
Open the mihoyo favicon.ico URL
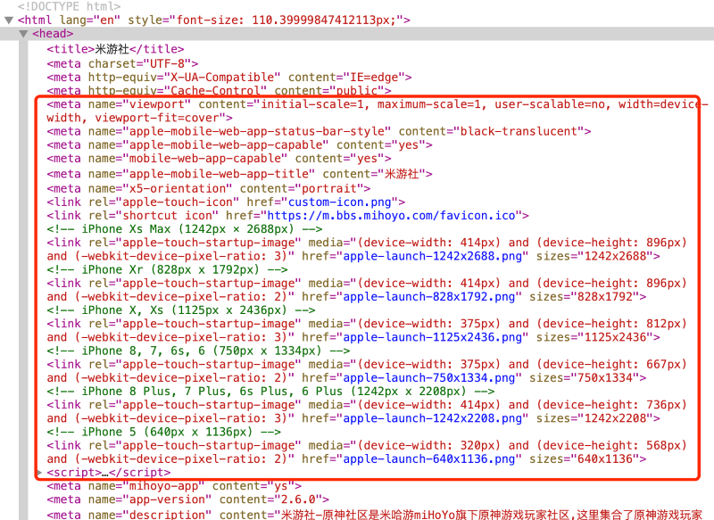click(x=391, y=216)
